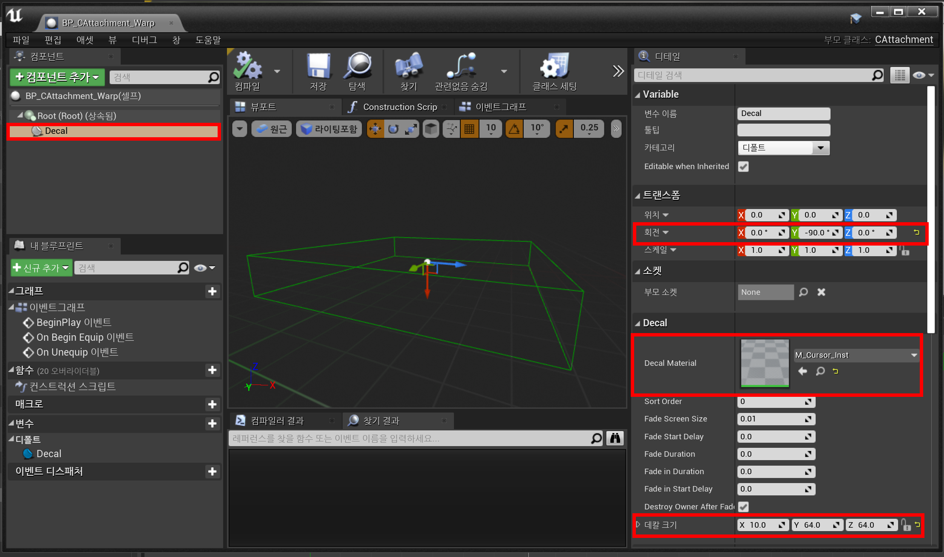Click the Browse (탐색) magnifier icon
This screenshot has height=557, width=944.
tap(357, 67)
